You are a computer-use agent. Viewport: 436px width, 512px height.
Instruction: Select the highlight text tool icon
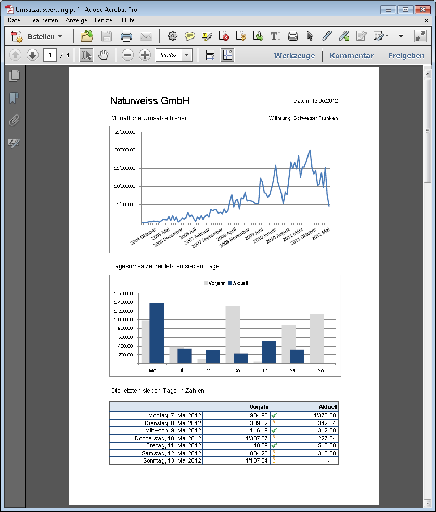[x=207, y=36]
